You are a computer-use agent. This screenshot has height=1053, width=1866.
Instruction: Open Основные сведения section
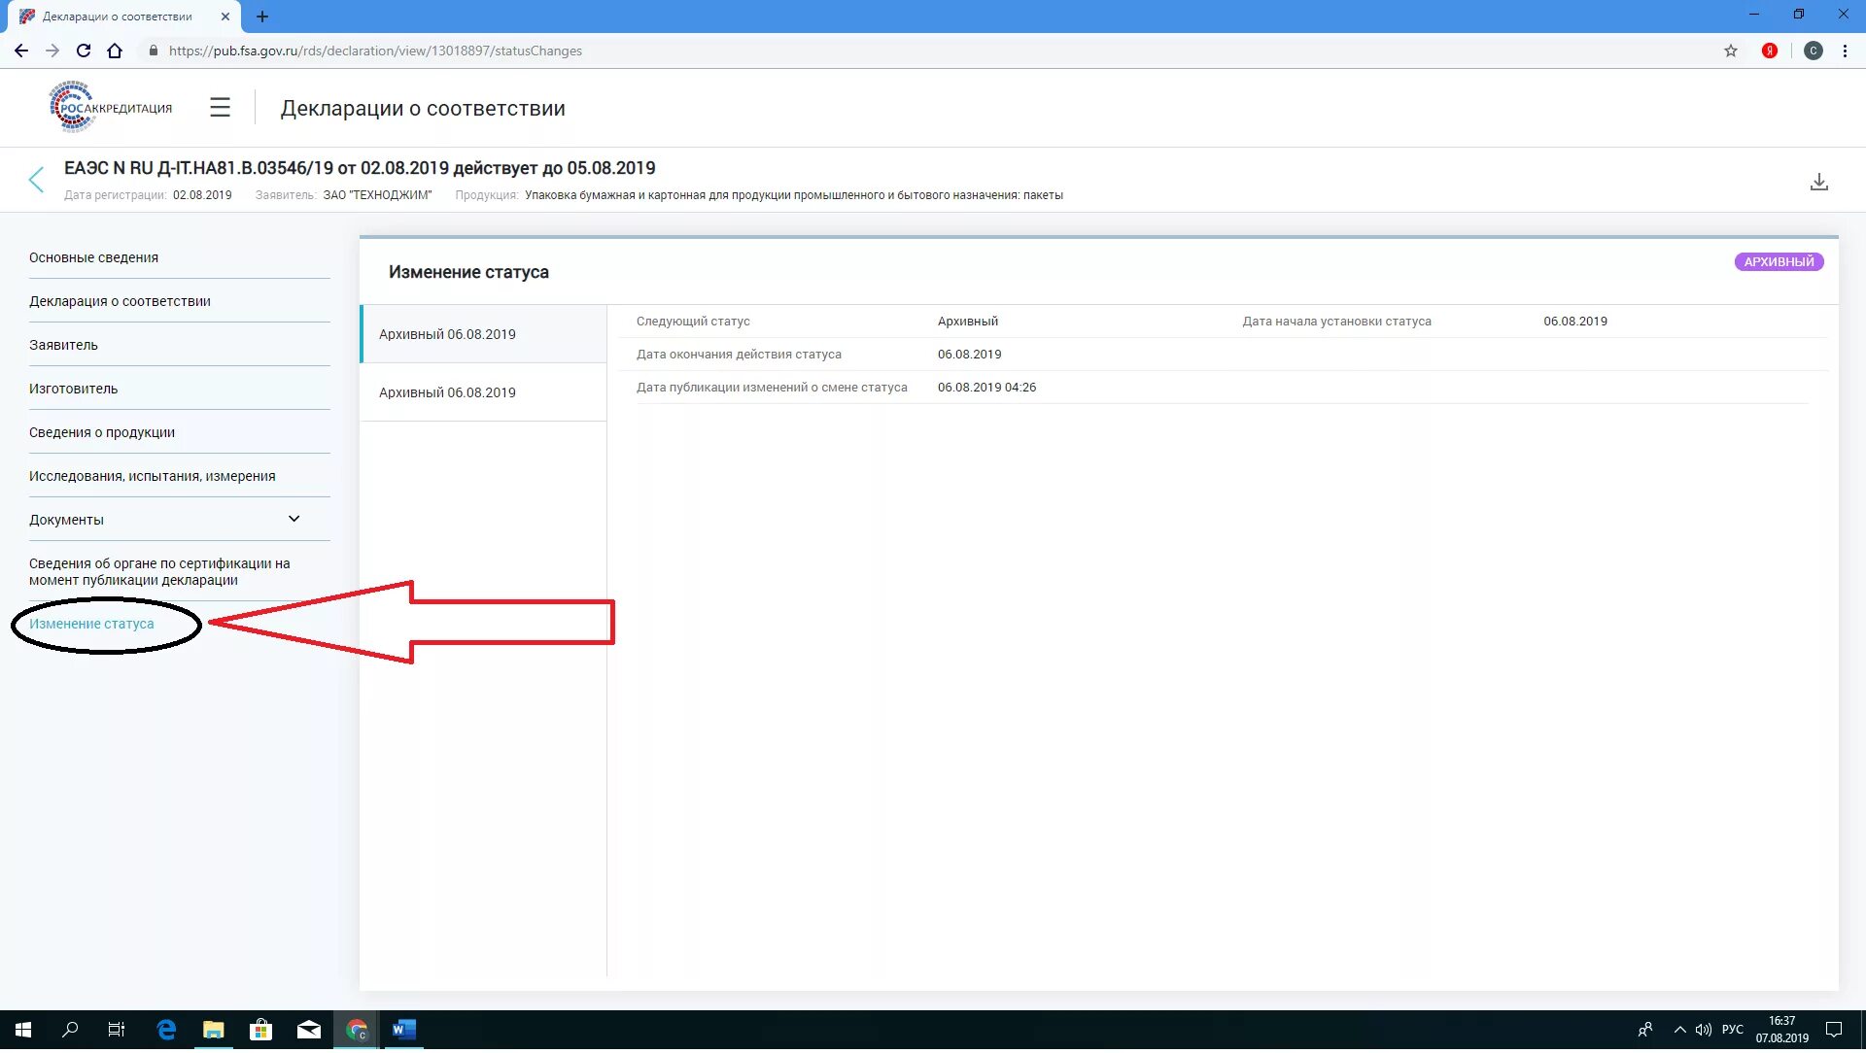93,258
